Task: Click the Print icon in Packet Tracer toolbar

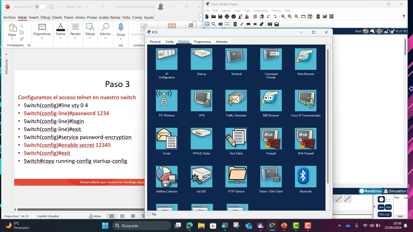Action: click(227, 16)
